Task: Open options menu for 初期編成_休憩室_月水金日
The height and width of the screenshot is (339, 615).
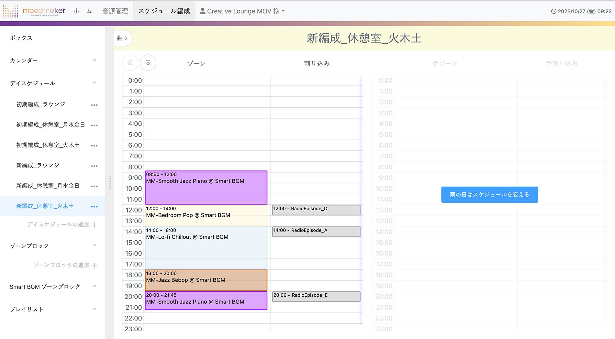Action: point(94,126)
